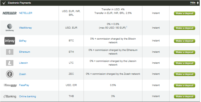
Task: Open the WebMoney payment link
Action: point(25,28)
